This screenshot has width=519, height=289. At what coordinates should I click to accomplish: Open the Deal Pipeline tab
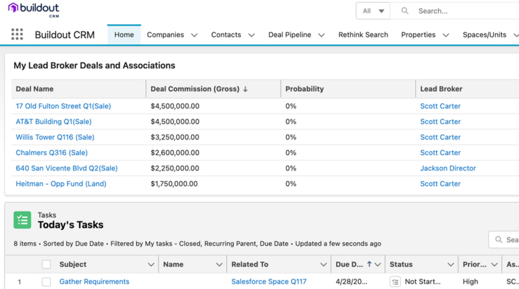coord(290,35)
